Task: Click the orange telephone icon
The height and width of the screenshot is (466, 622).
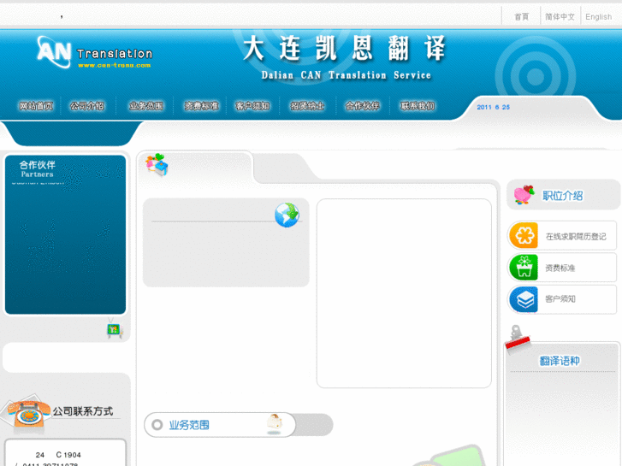Action: coord(28,413)
